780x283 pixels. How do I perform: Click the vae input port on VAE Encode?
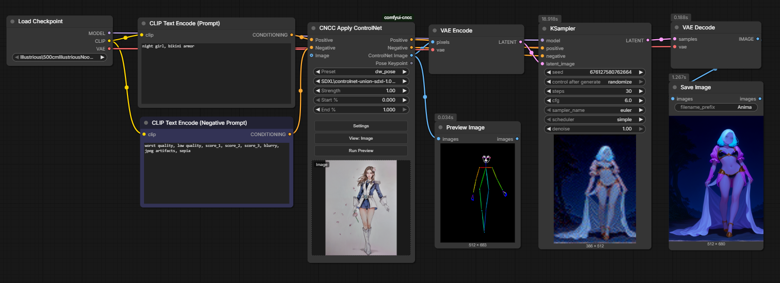pos(433,50)
